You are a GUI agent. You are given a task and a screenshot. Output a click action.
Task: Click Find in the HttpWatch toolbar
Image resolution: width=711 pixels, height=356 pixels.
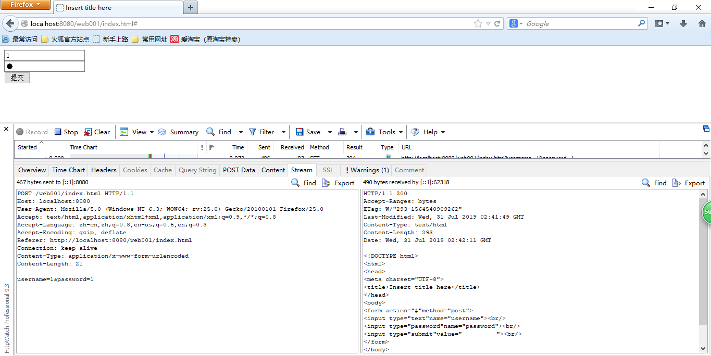(x=219, y=132)
